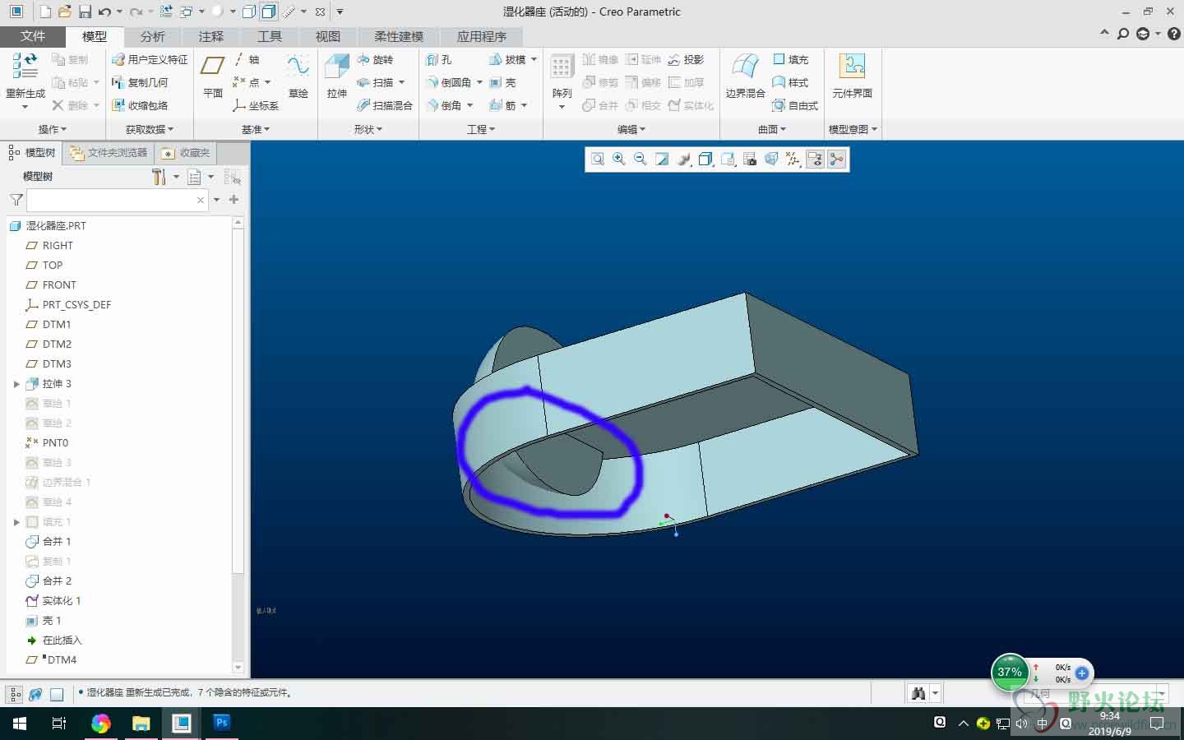Open the Favorites (收藏夹) tab
Image resolution: width=1184 pixels, height=740 pixels.
[x=187, y=153]
